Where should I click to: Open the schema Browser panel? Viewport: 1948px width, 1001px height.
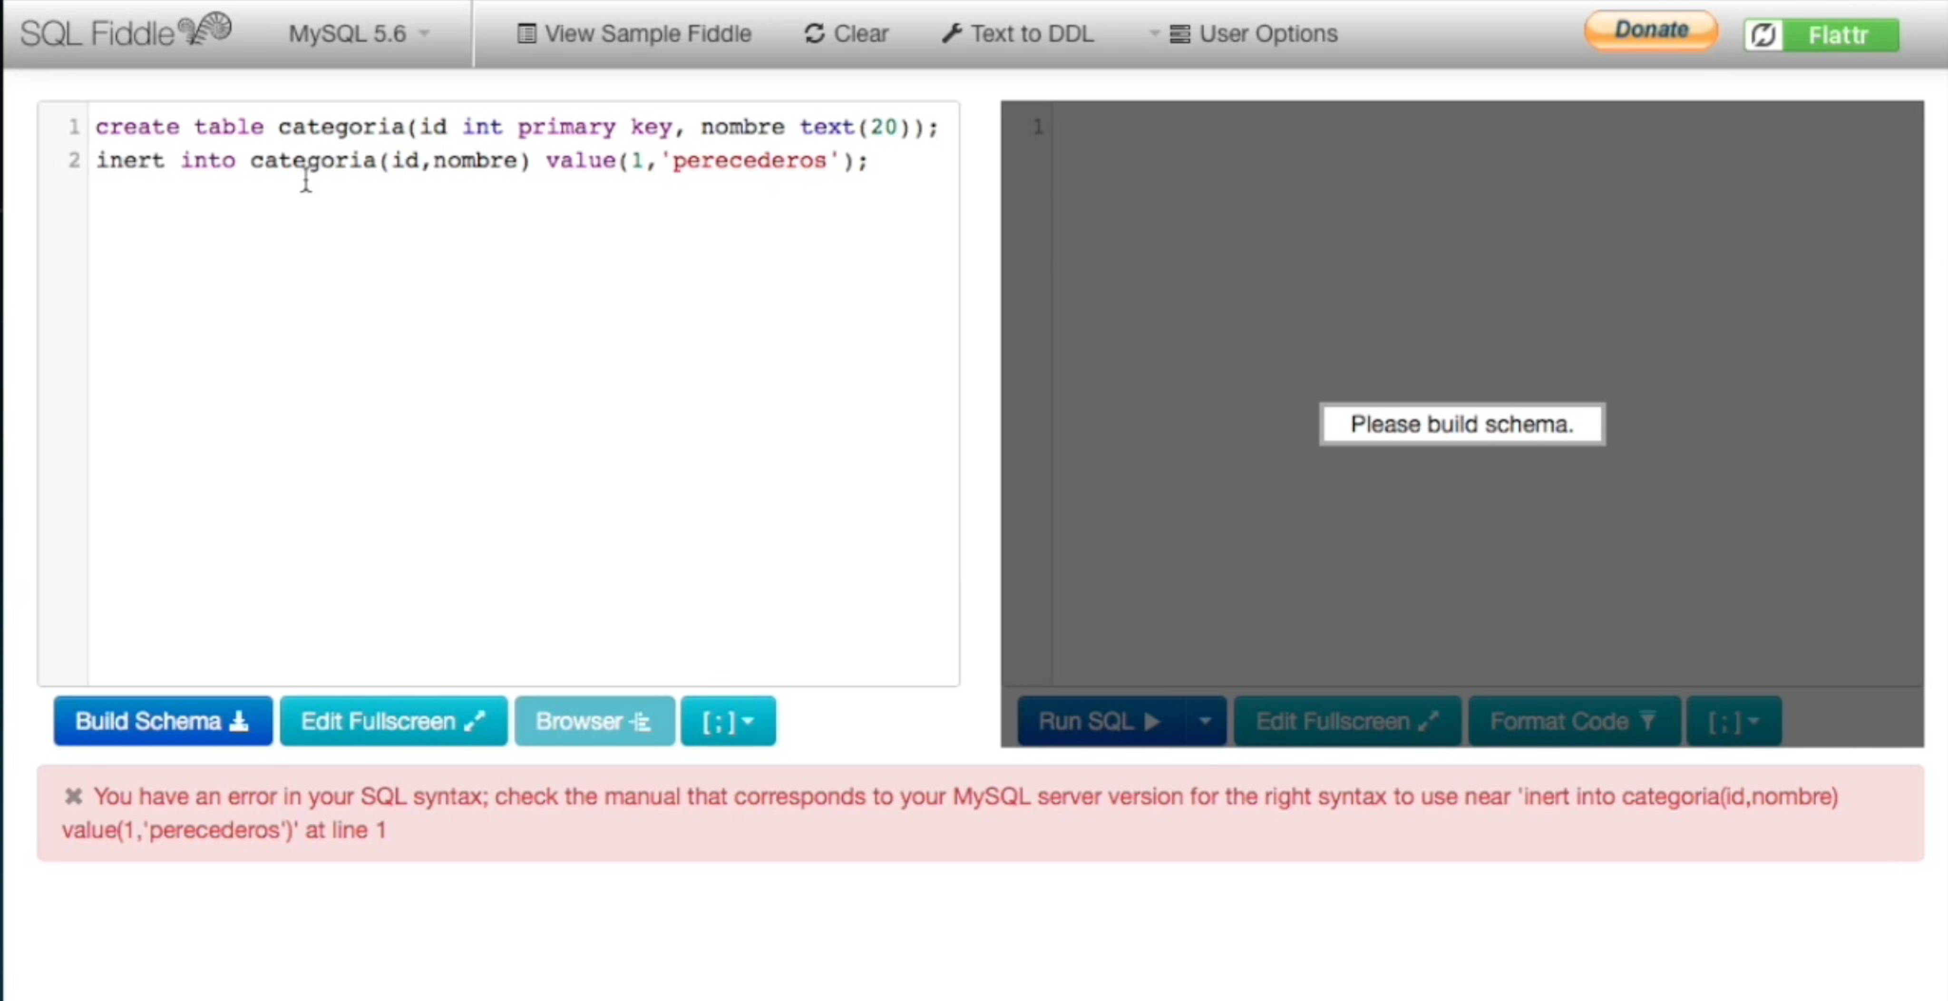[x=594, y=721]
